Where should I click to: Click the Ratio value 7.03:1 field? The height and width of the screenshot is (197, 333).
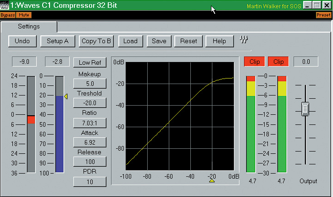[x=90, y=123]
